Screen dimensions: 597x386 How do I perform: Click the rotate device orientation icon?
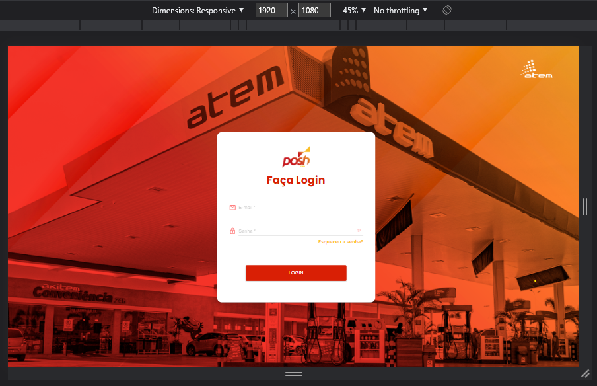[447, 11]
